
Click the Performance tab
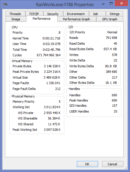coord(42,19)
